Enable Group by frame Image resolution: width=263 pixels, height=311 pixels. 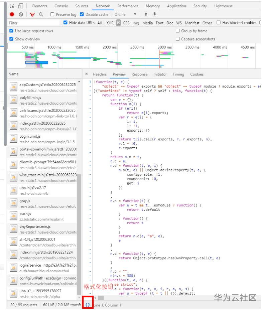point(178,30)
